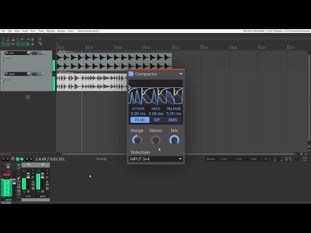
Task: Open the Compactor title dropdown arrow
Action: [181, 74]
